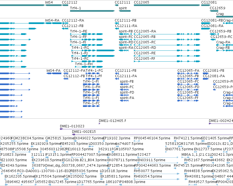Select the IntS4-PA protein feature
The height and width of the screenshot is (186, 233).
tap(54, 73)
